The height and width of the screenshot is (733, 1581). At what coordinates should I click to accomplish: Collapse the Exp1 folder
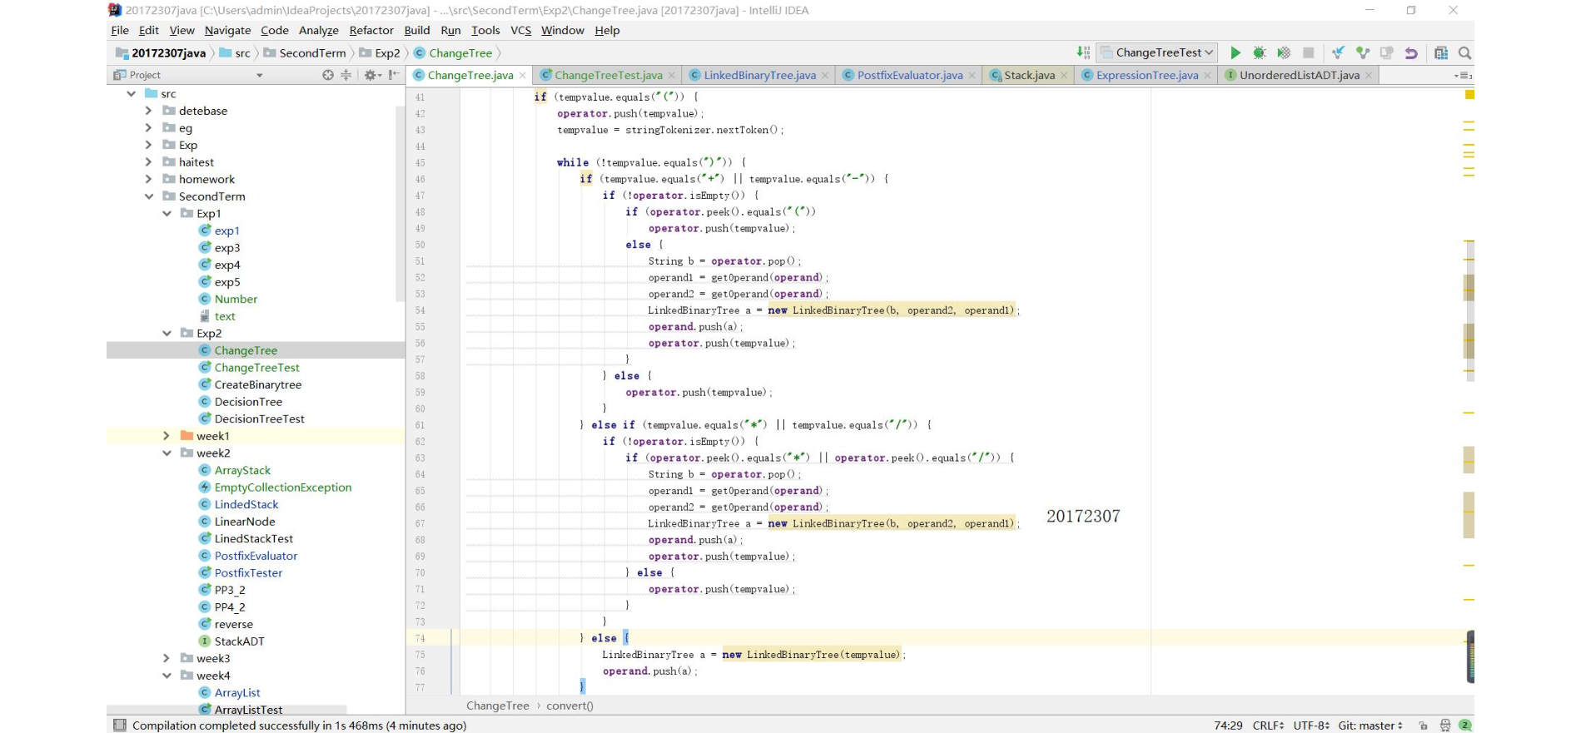[x=167, y=214]
